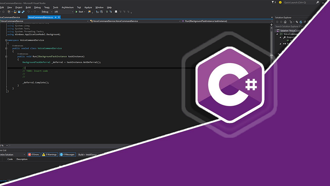Click the Find in Files toolbar icon
330x186 pixels.
89,12
